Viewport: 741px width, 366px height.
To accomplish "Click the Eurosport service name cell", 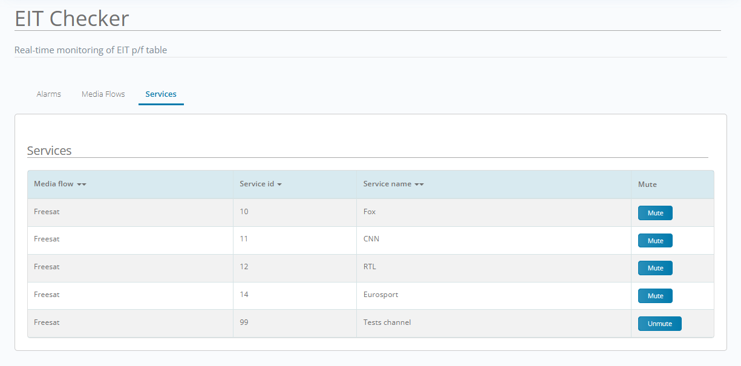I will pyautogui.click(x=380, y=295).
